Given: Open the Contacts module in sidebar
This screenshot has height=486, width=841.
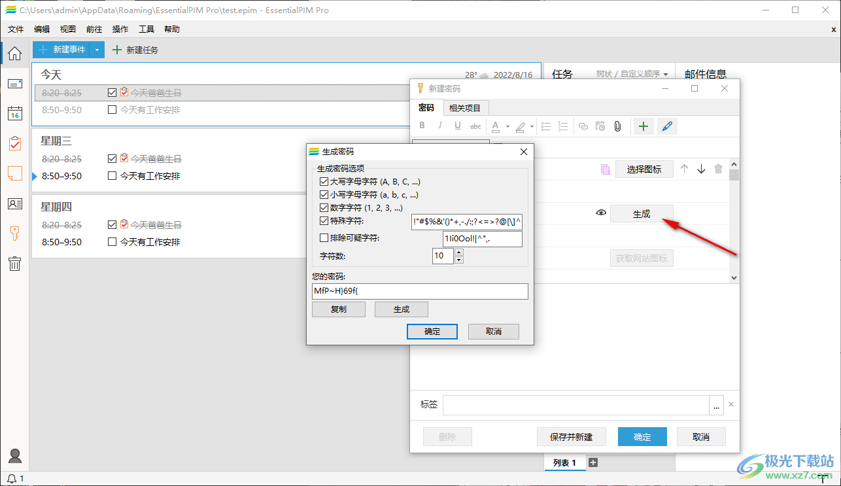Looking at the screenshot, I should click(14, 203).
